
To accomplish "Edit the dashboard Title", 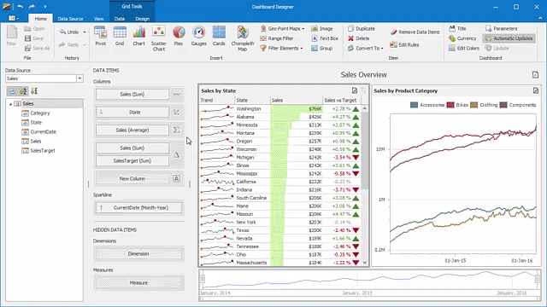I will pos(457,28).
